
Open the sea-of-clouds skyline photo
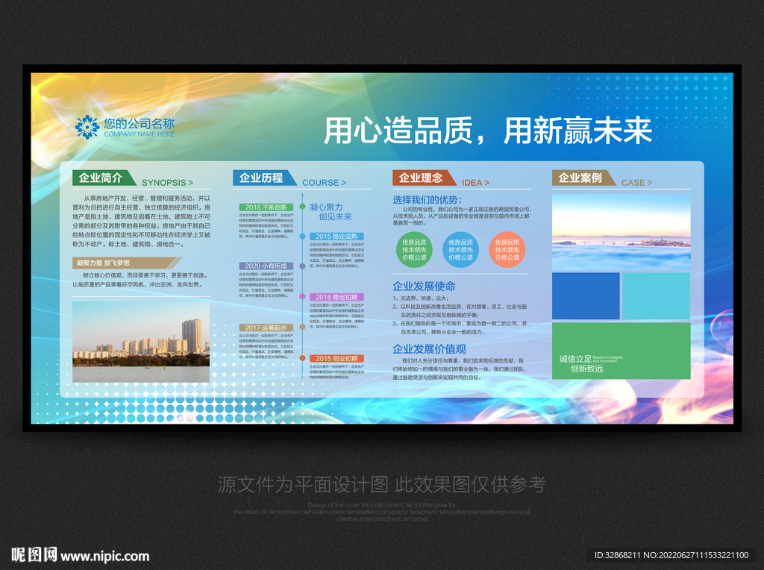point(621,232)
